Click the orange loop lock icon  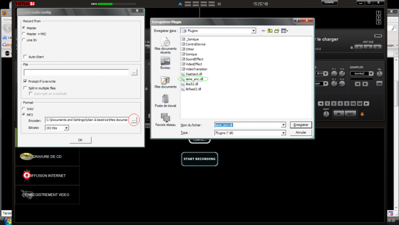[362, 114]
